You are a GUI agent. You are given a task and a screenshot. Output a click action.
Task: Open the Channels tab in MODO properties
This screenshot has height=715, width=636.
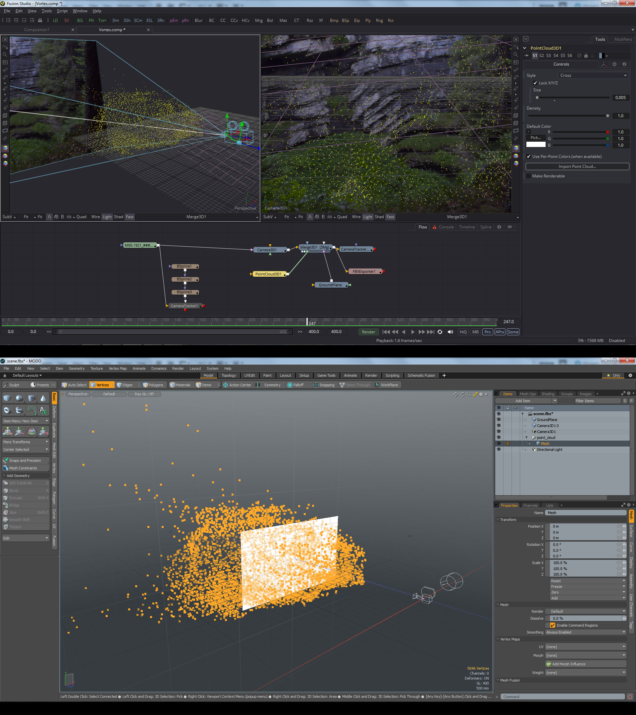[x=530, y=505]
